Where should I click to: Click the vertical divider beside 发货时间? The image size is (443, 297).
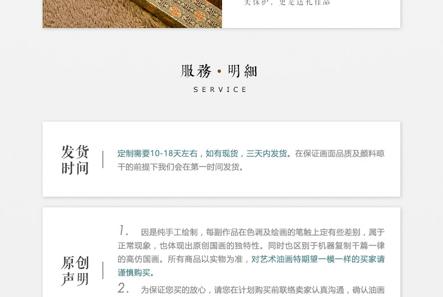pos(103,160)
